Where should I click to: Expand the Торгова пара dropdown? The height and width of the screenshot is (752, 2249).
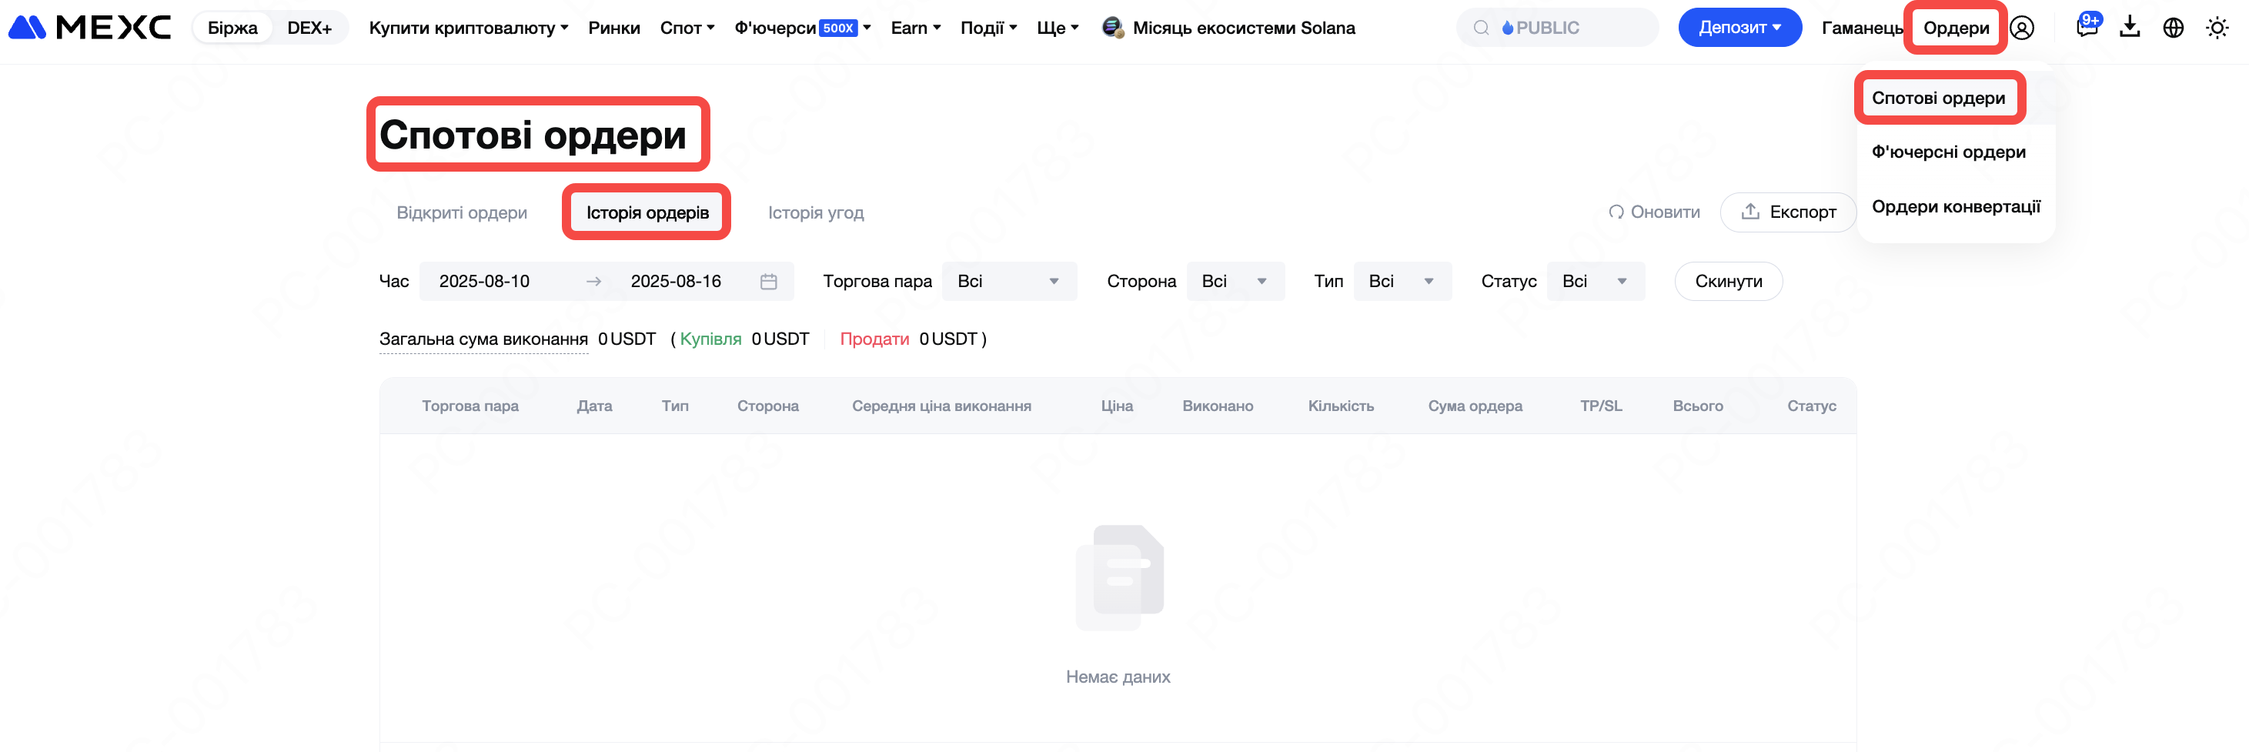click(x=1008, y=281)
